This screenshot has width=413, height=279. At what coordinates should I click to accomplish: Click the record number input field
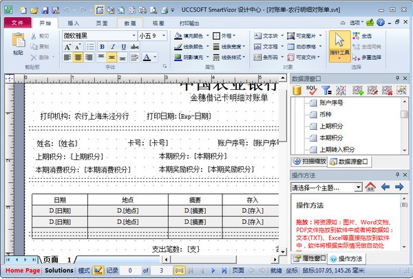point(130,270)
